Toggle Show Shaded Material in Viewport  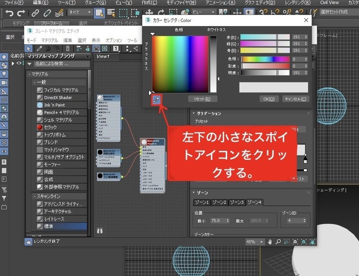[x=96, y=48]
